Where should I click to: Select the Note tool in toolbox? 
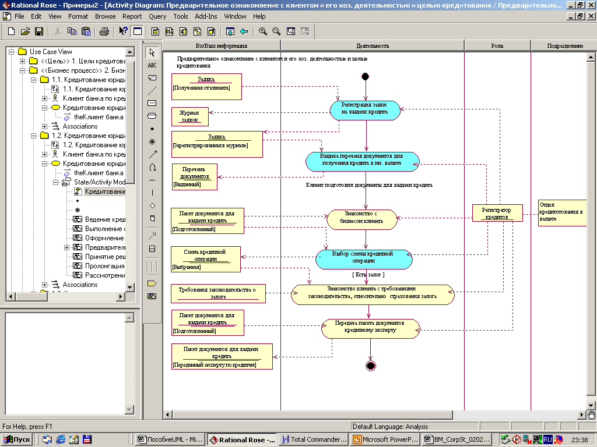click(152, 77)
